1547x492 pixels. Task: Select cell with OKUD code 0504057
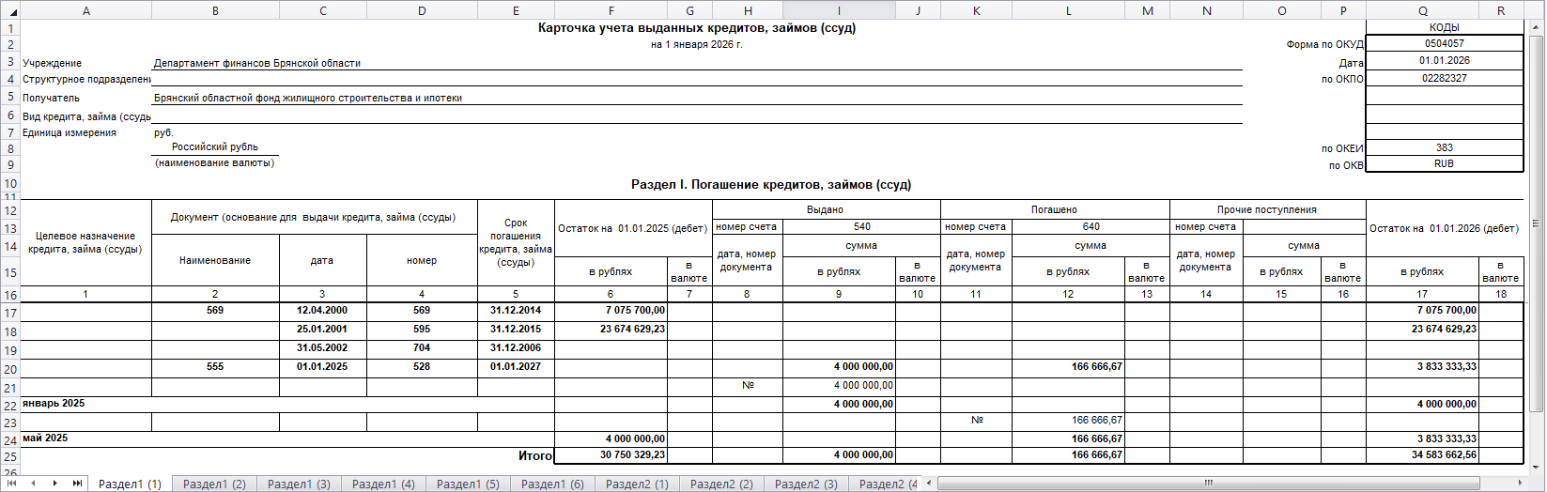coord(1444,44)
